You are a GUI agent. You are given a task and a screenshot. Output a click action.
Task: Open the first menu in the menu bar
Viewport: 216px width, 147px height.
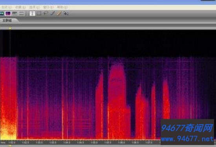coord(6,7)
